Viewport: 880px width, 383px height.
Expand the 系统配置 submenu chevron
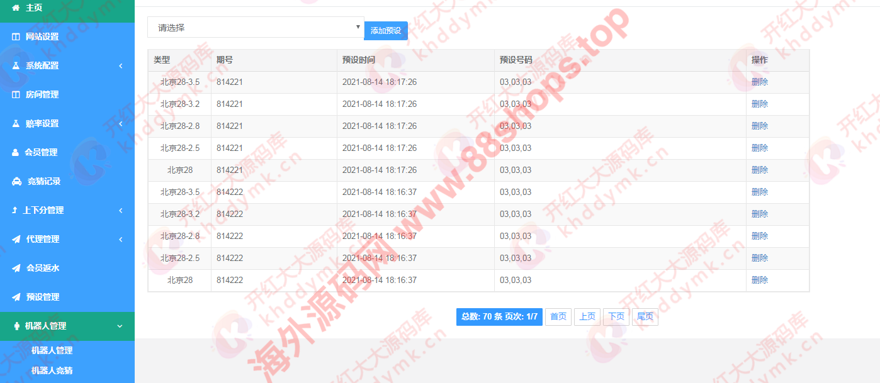click(120, 65)
